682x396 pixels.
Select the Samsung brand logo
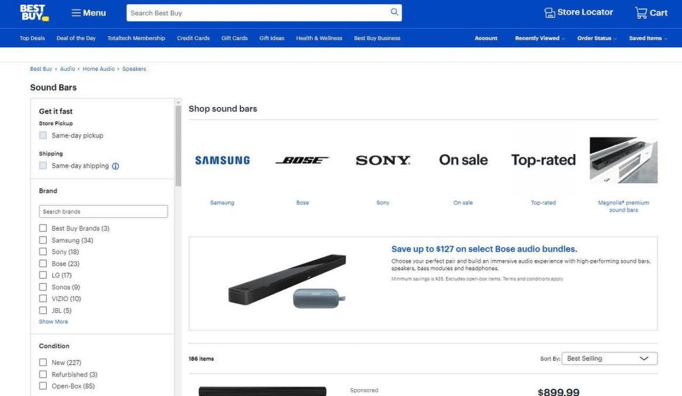pos(222,160)
